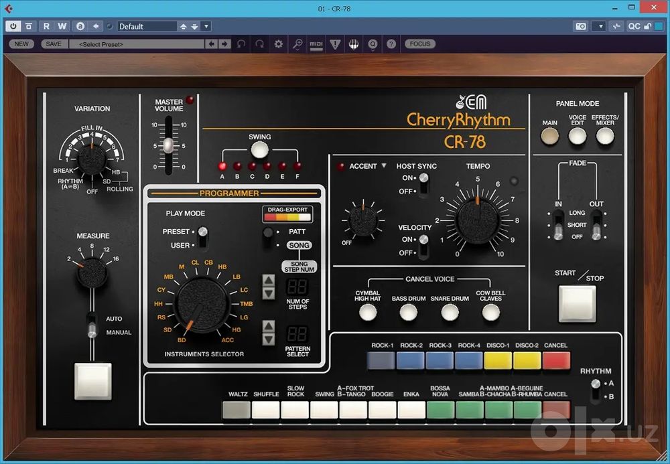Select the Effects/Mixer panel mode
Screen dimensions: 670x464
[605, 137]
